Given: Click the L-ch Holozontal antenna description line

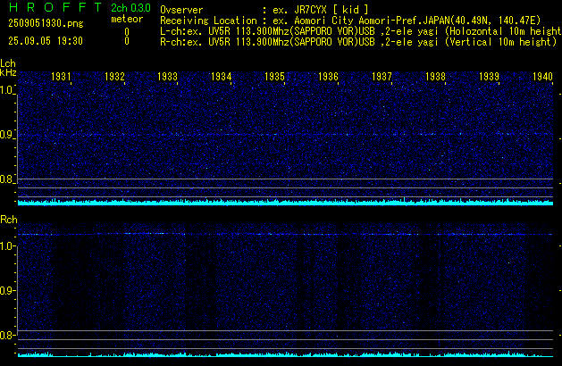Looking at the screenshot, I should (361, 31).
